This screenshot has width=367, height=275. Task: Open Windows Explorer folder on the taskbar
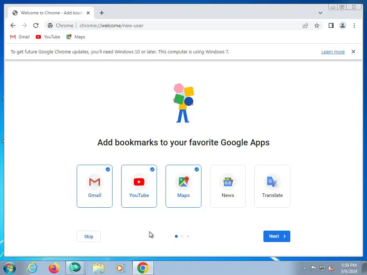(x=99, y=268)
